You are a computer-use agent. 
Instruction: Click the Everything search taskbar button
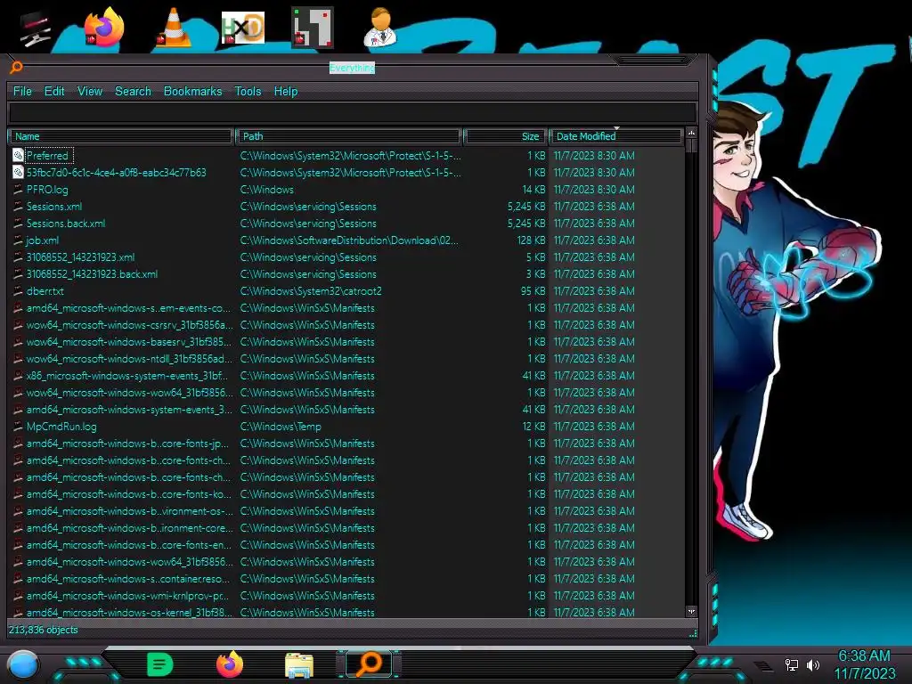(x=370, y=664)
